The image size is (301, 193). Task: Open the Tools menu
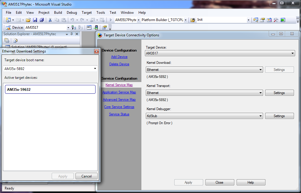[101, 12]
